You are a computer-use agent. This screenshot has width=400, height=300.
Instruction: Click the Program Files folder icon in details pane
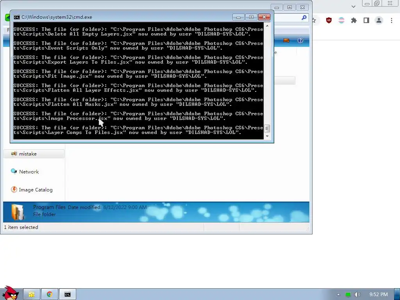(17, 212)
